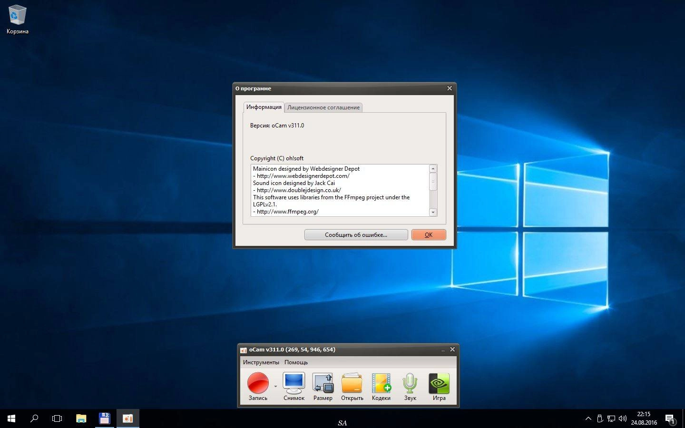This screenshot has width=685, height=428.
Task: Click the oCam taskbar button
Action: (x=127, y=418)
